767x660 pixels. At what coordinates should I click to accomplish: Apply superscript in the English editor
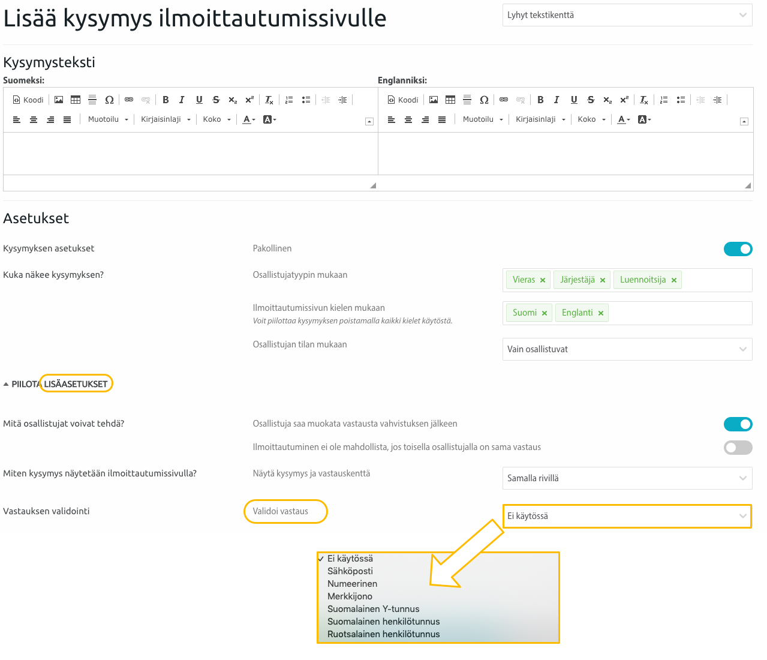pos(624,100)
